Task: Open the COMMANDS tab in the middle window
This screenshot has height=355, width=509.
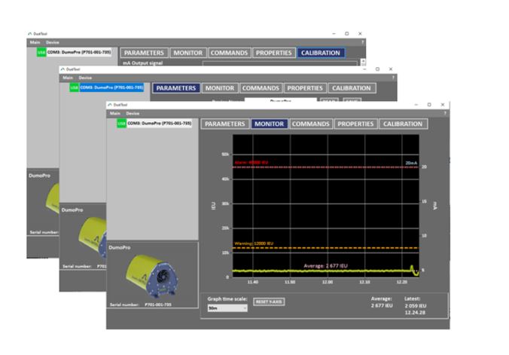Action: 261,88
